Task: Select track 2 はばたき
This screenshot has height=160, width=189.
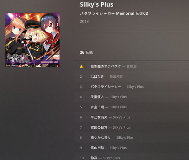Action: (132, 76)
